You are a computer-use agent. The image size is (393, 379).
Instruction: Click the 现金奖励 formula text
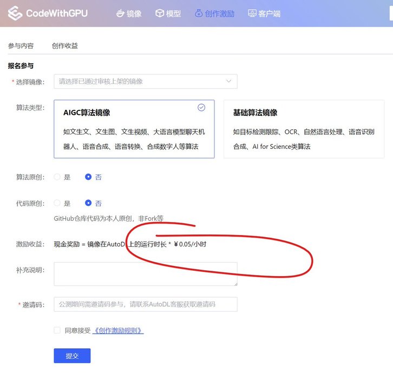[130, 244]
